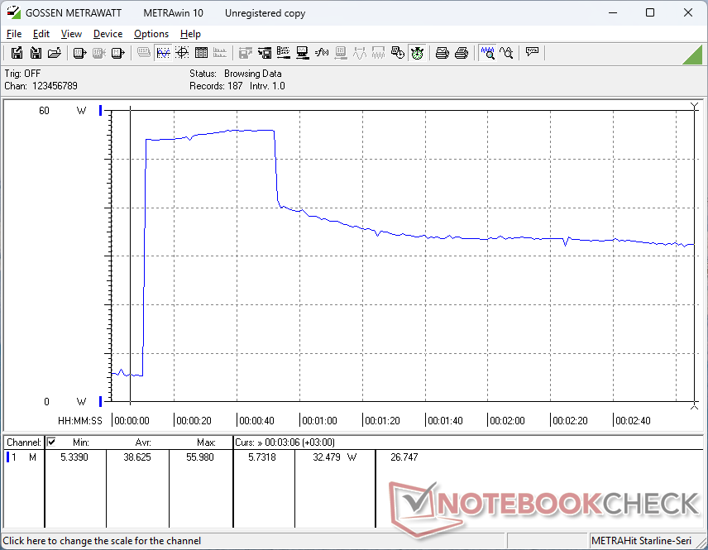Select the crosshair XY plot view icon
The image size is (708, 550).
182,53
